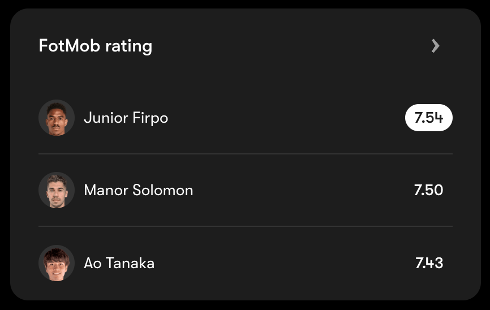Click the 7.50 rating value
The width and height of the screenshot is (490, 310).
[428, 190]
